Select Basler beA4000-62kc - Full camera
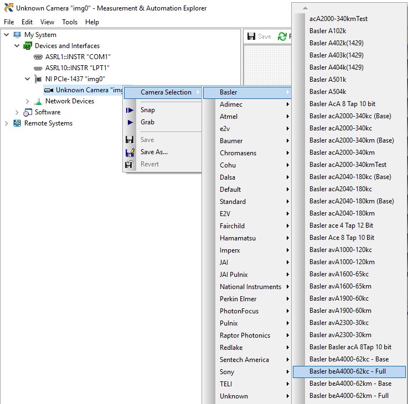 [349, 371]
